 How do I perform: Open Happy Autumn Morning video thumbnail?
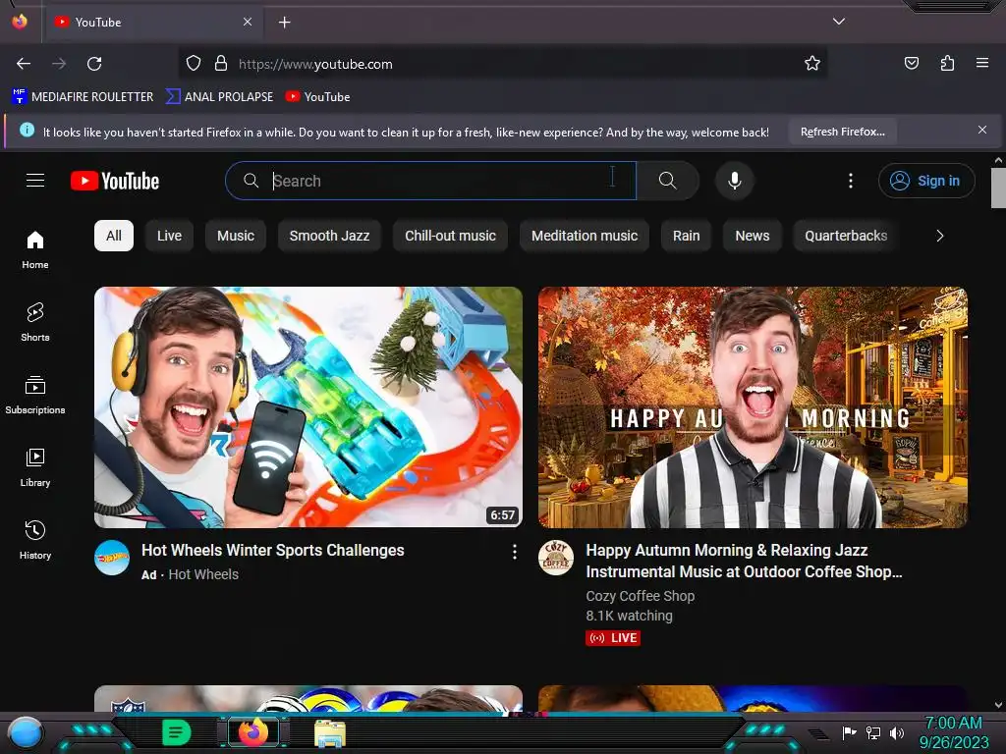753,407
